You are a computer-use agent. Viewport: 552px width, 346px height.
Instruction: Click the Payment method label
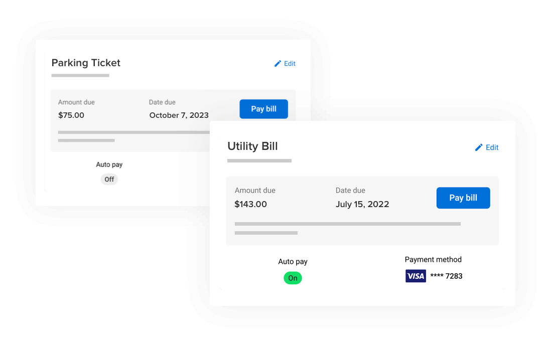[x=433, y=260]
